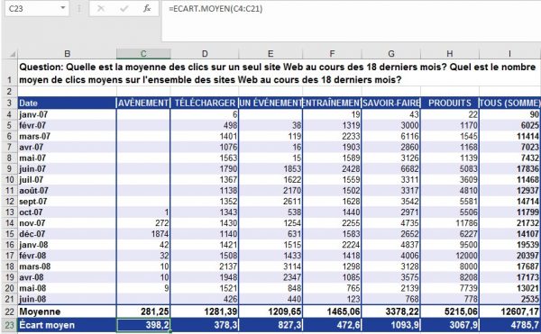Click the Écart moyen value 378,3
The width and height of the screenshot is (541, 334).
pos(205,325)
